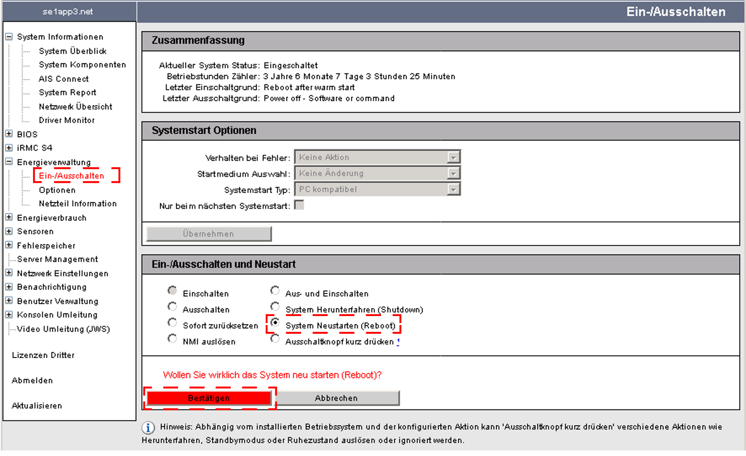Open the Sensoren menu entry

[35, 232]
